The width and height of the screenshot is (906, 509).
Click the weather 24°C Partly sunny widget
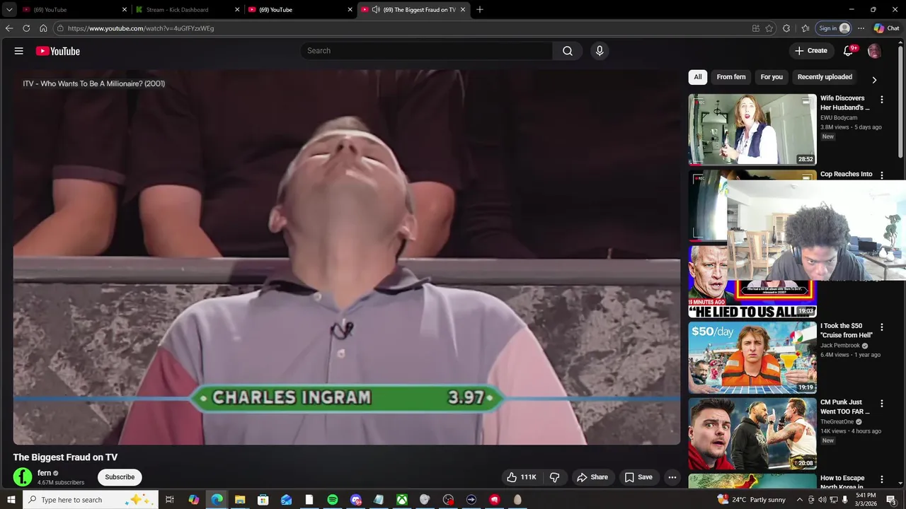pos(751,500)
